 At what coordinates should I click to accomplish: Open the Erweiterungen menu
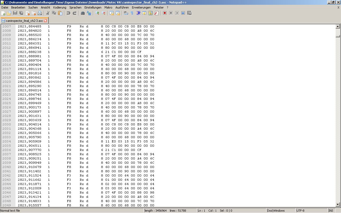pos(141,7)
